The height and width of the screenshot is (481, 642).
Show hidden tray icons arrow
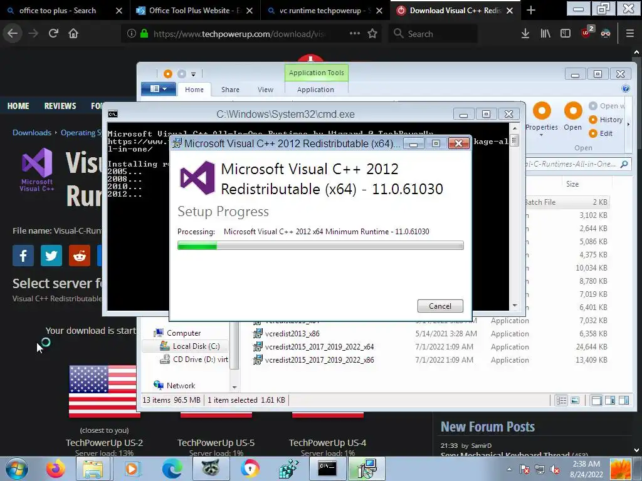[509, 469]
